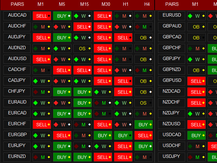Select the NZDCAD pair label
Screen dimensions: 217x163
point(172,92)
